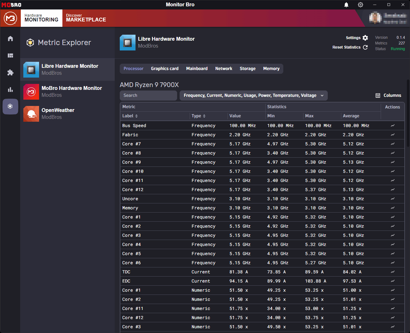The width and height of the screenshot is (410, 333).
Task: Open chart for Core #4 frequency row
Action: pos(393,244)
